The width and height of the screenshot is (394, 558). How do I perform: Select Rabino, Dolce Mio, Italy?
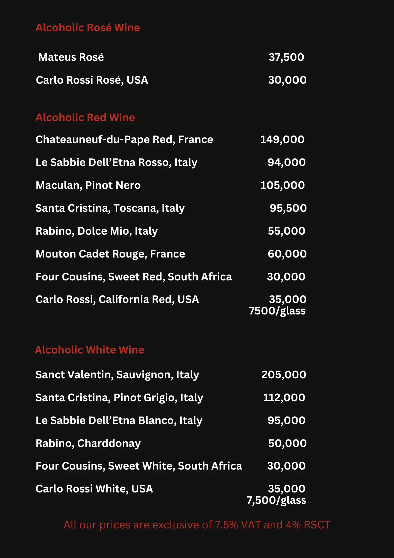click(x=97, y=231)
